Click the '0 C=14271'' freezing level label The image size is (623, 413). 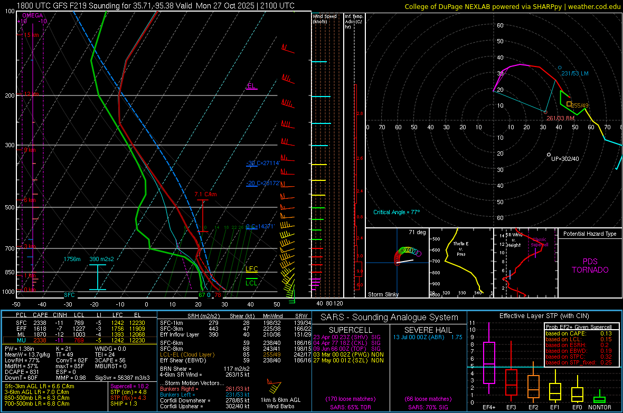[x=260, y=226]
